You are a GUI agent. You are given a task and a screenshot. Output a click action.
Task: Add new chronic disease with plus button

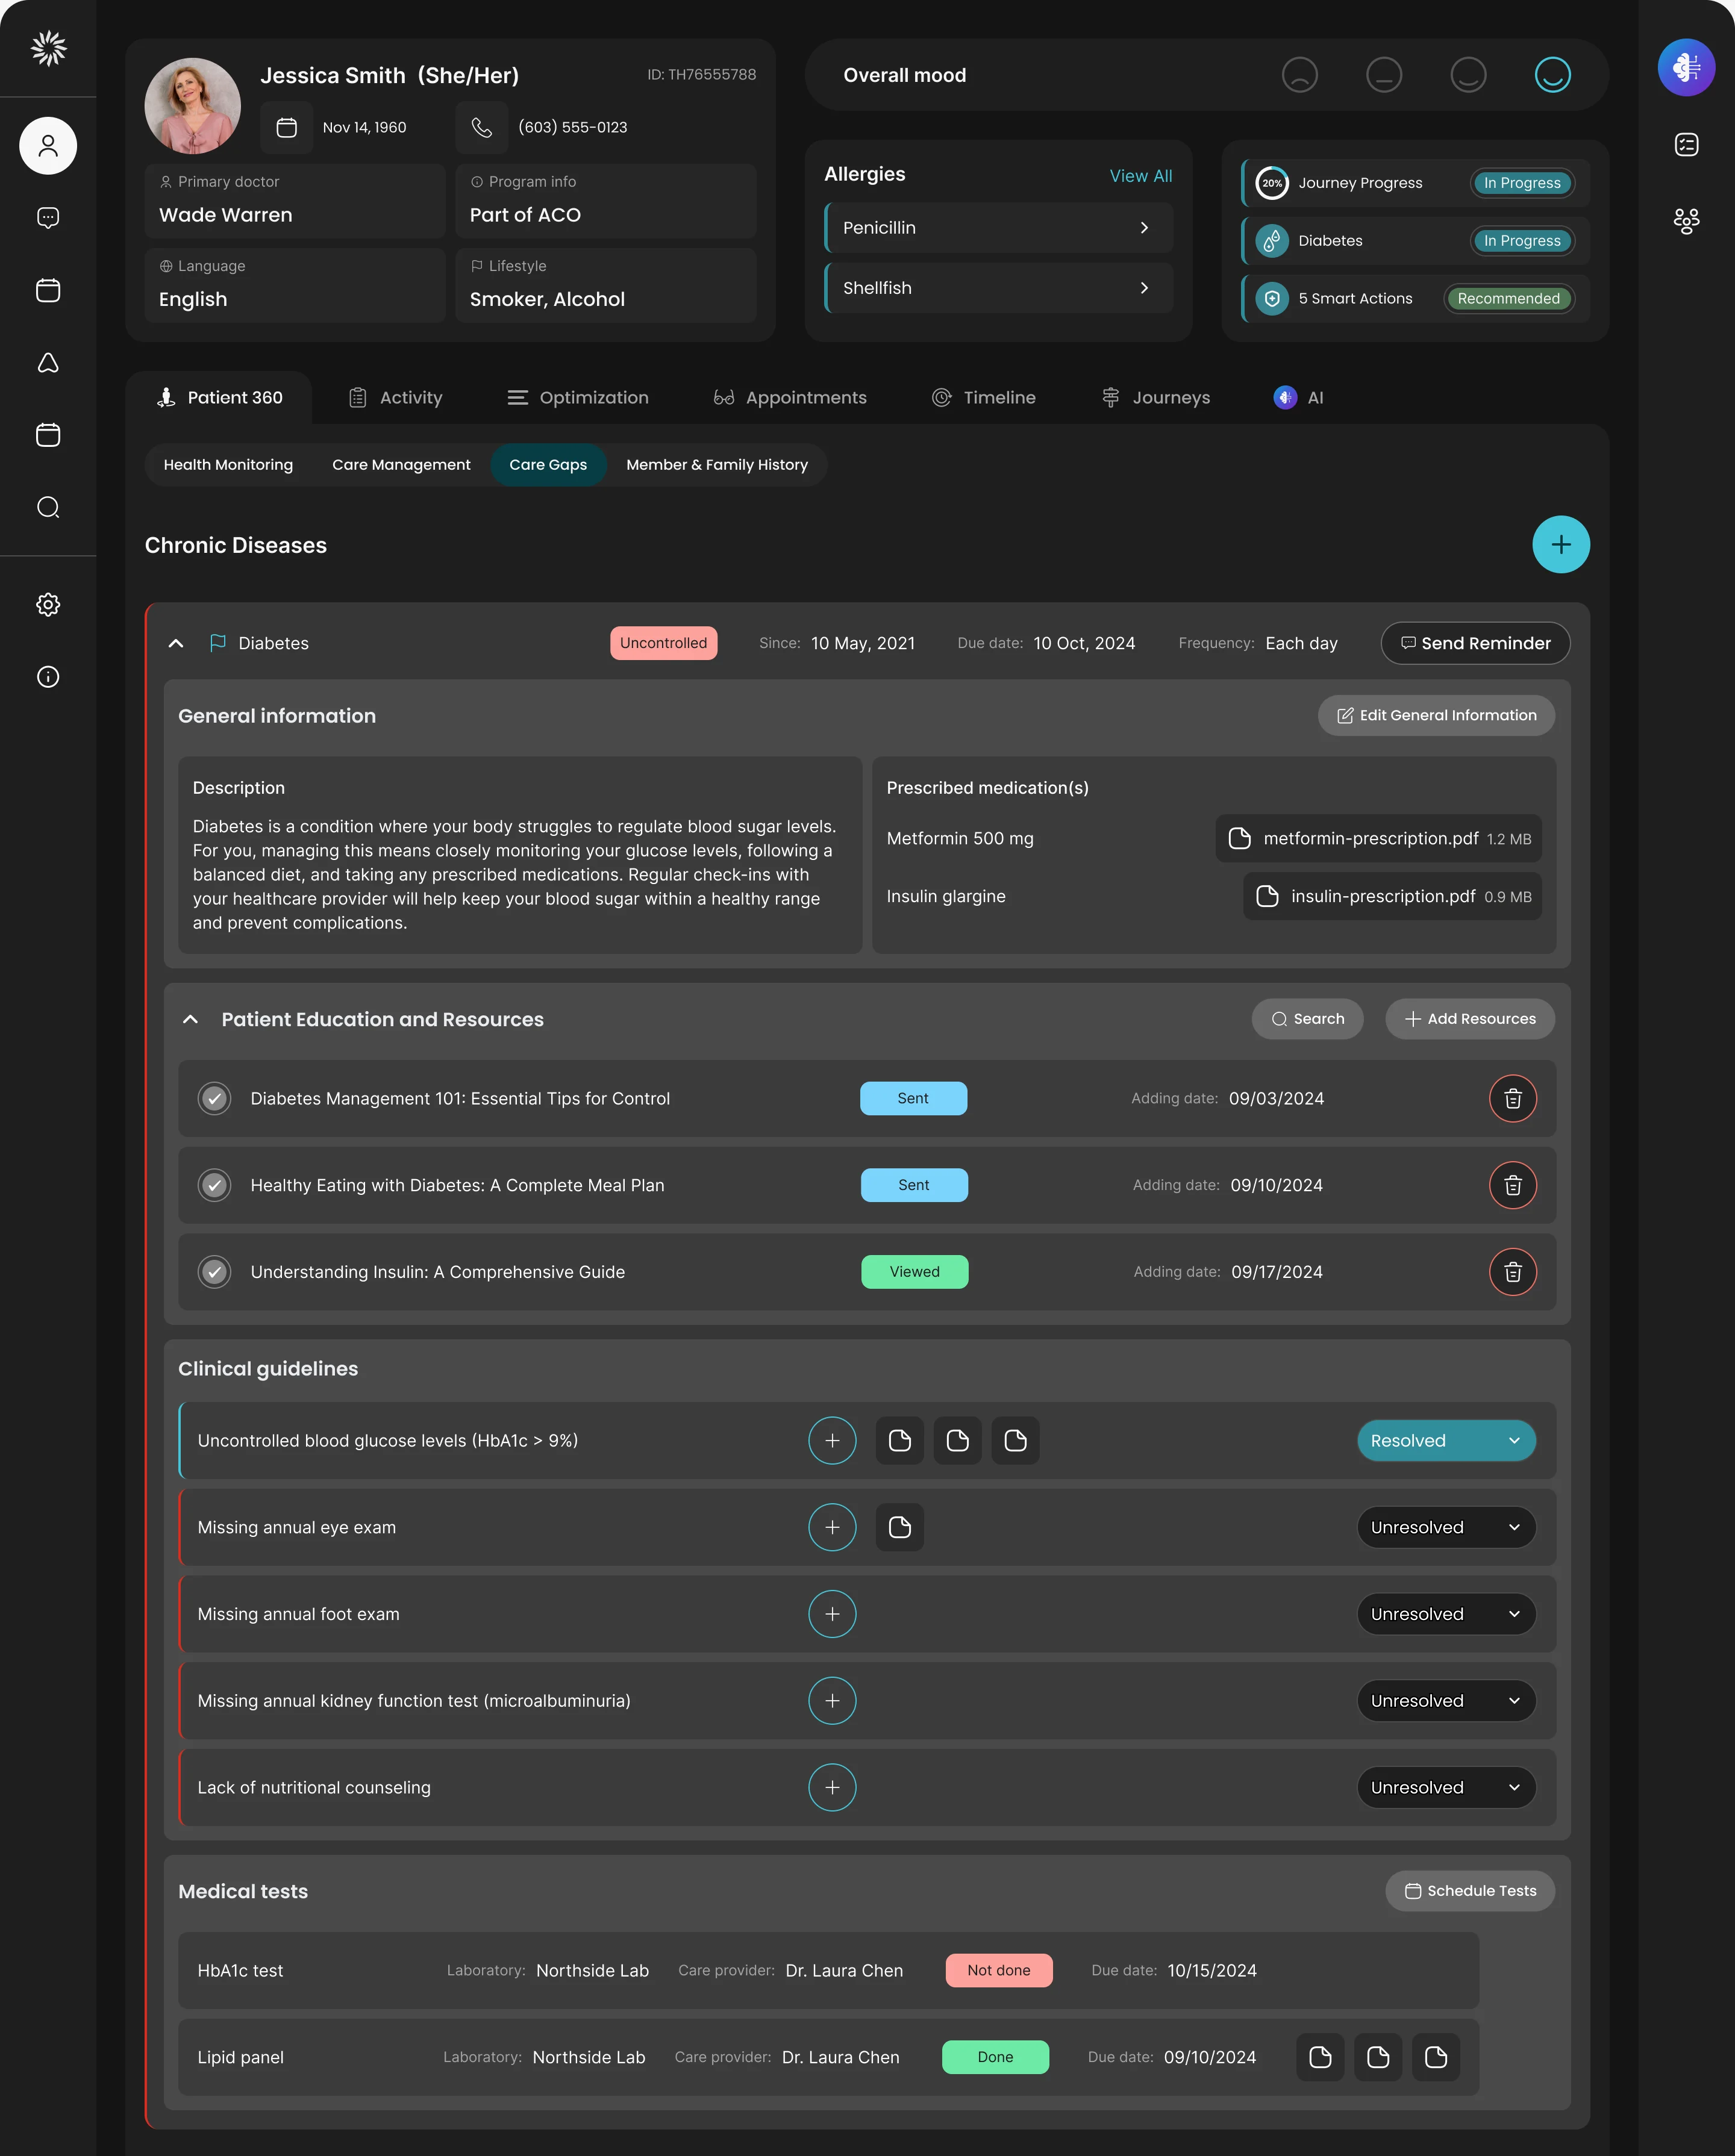(1561, 545)
